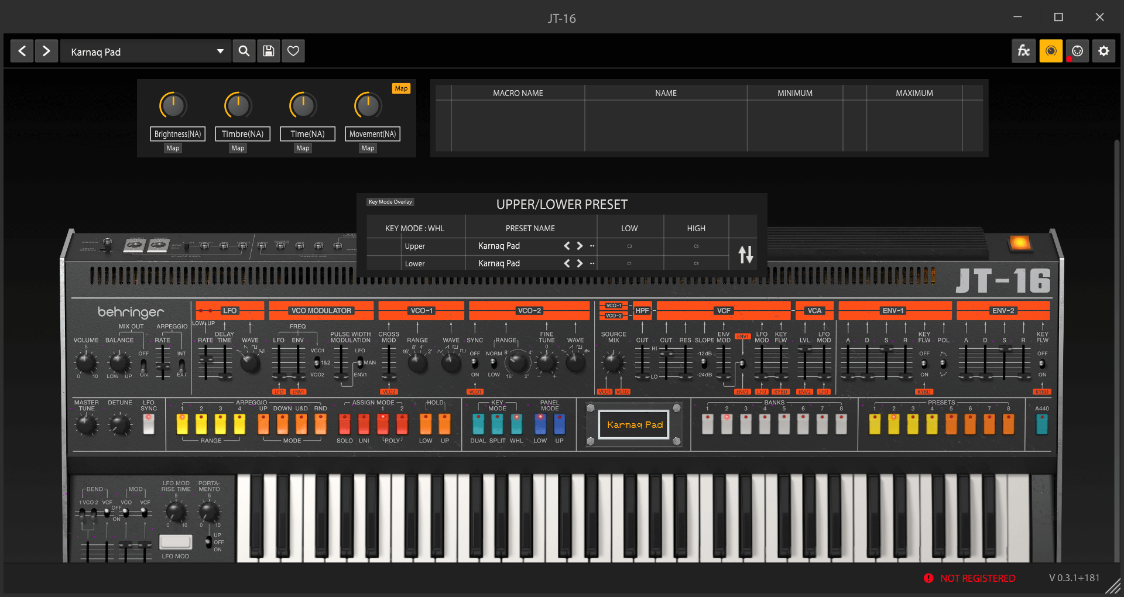Select previous preset for Lower row
Screen dimensions: 1124x597
click(567, 263)
